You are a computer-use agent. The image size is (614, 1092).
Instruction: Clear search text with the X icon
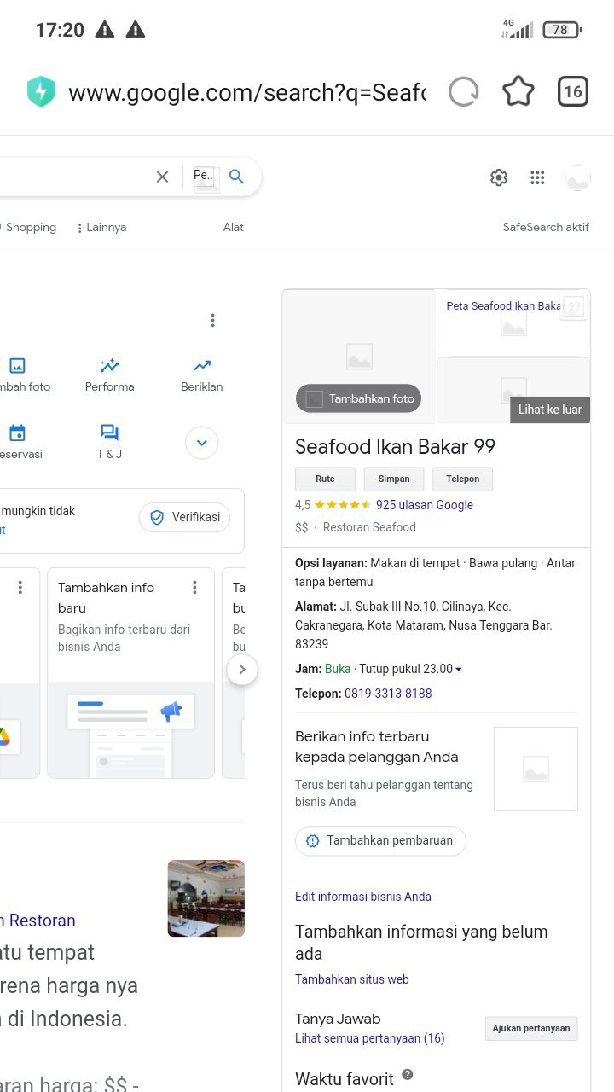162,177
